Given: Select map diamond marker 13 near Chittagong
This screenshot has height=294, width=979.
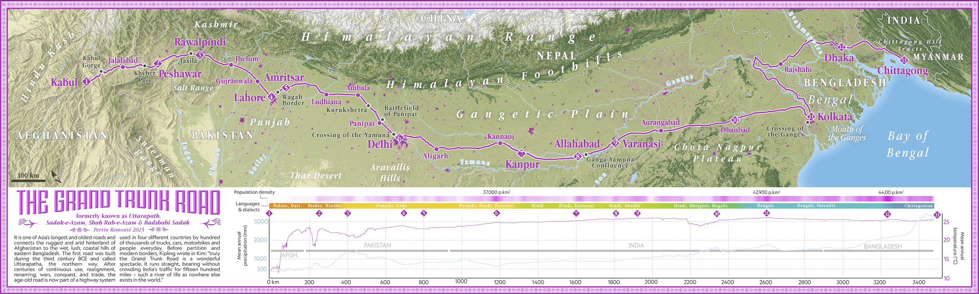Looking at the screenshot, I should 904,60.
